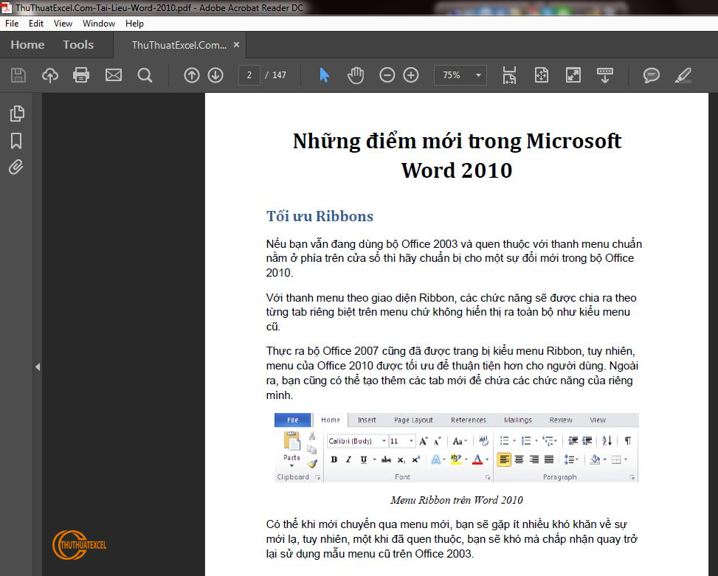
Task: Switch to the Tools tab
Action: pyautogui.click(x=78, y=45)
